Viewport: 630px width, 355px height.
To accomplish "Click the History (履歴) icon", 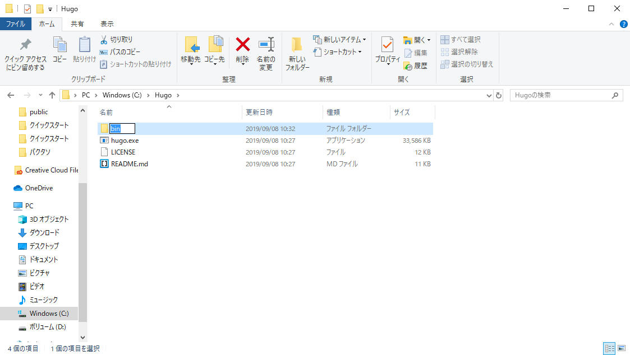I will coord(408,66).
